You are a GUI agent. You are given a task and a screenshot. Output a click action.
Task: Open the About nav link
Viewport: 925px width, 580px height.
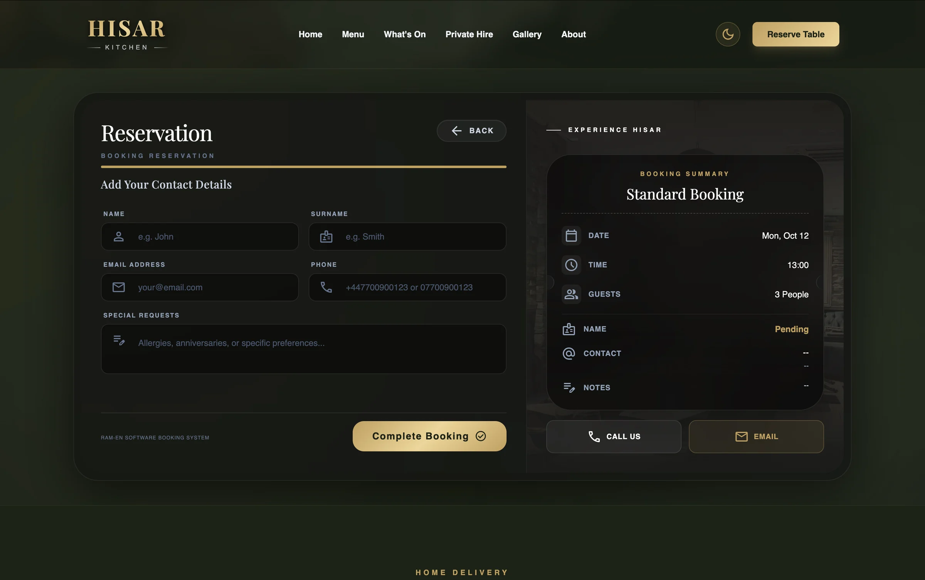pyautogui.click(x=573, y=34)
